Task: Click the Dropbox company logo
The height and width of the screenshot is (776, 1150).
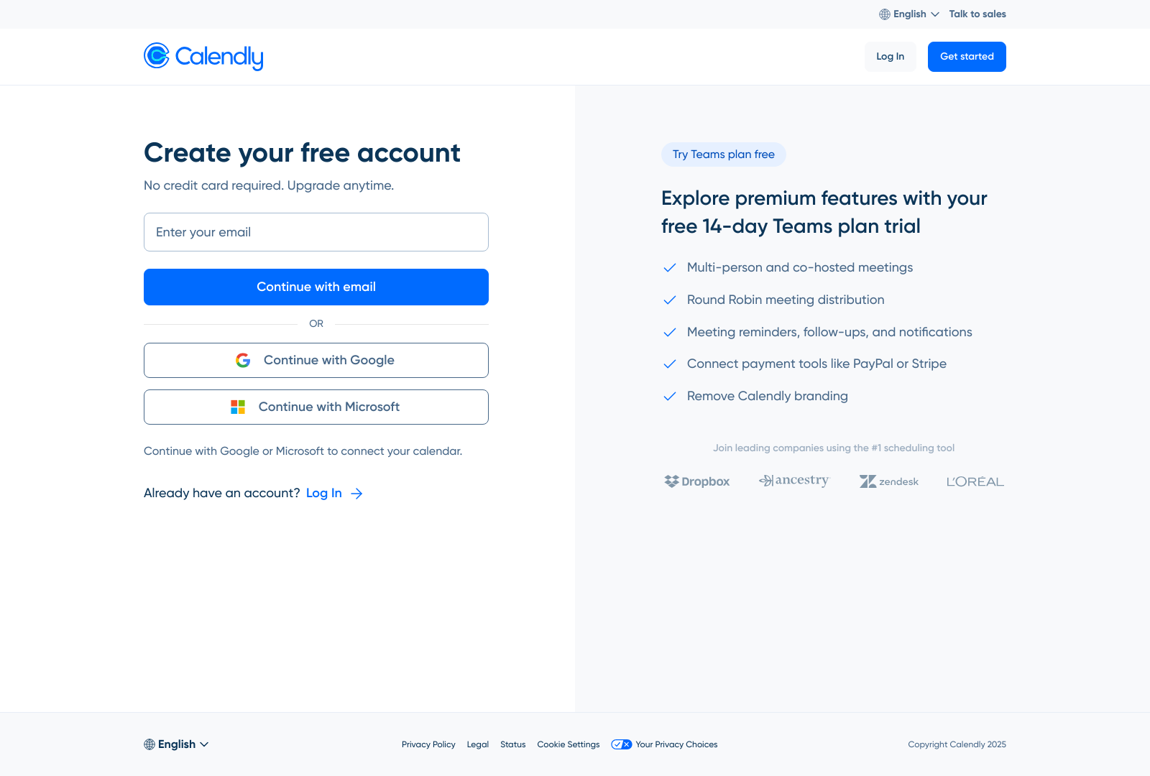Action: tap(696, 481)
